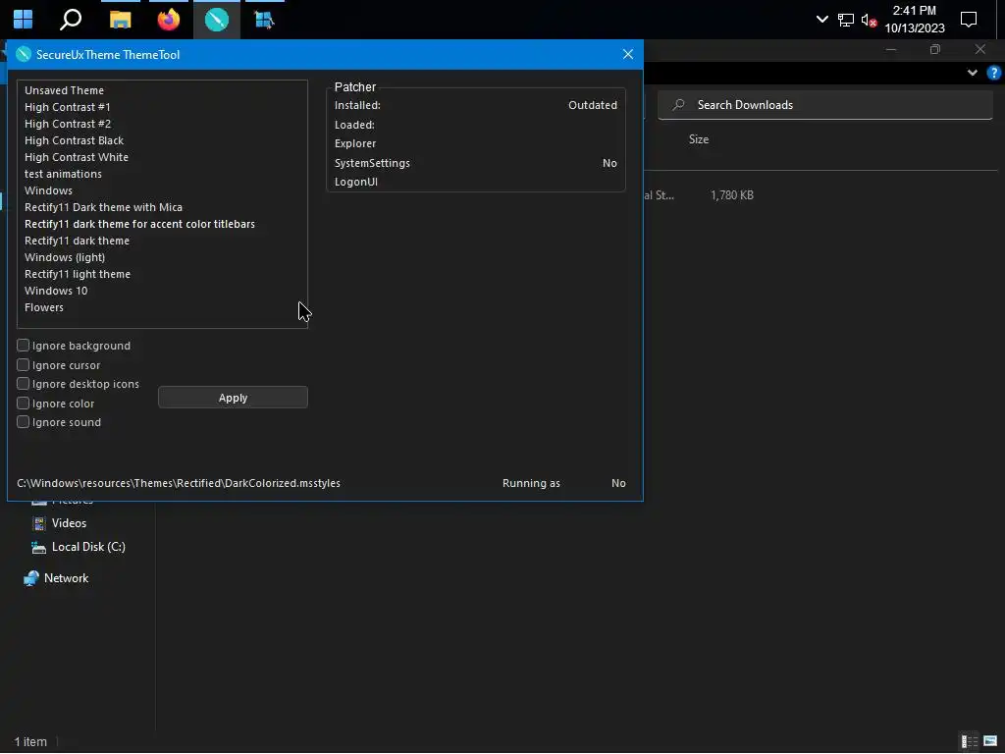Open the notification center icon
The height and width of the screenshot is (754, 1005).
click(x=969, y=20)
